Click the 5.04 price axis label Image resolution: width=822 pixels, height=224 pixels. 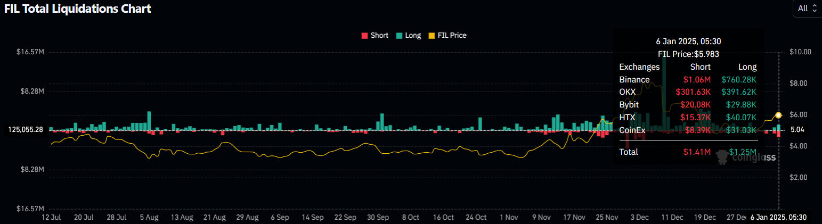[x=797, y=129]
